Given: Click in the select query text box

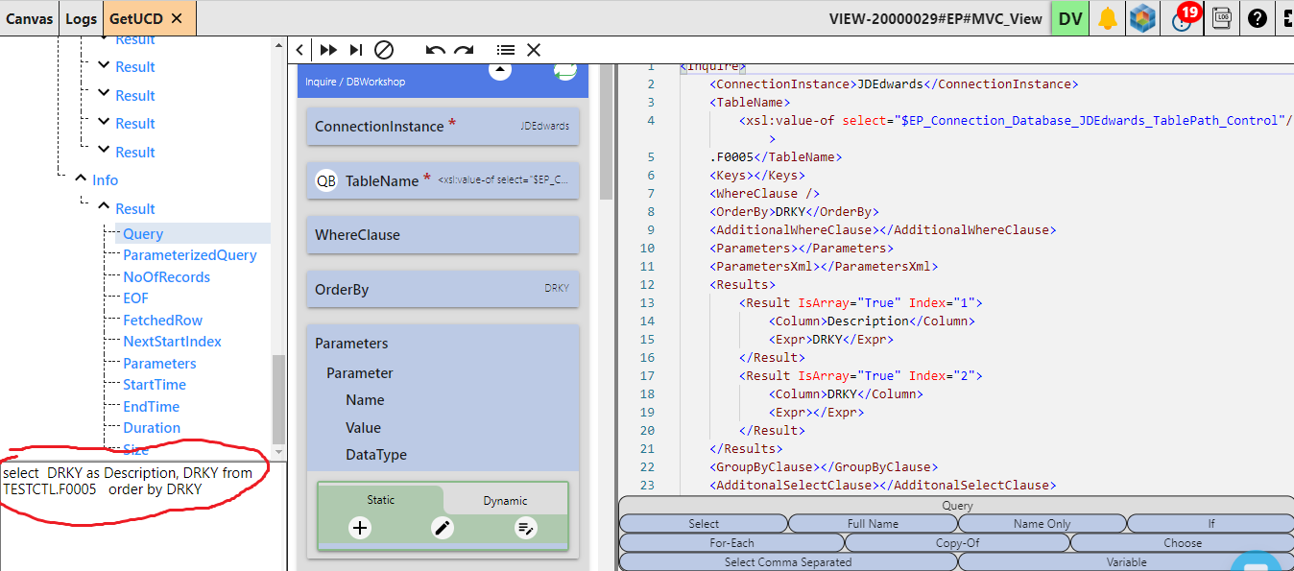Looking at the screenshot, I should tap(143, 515).
